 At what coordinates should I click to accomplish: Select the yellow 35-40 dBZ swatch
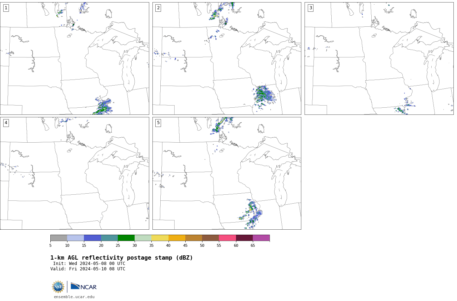pos(160,238)
